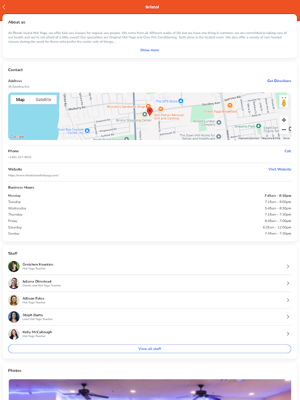The height and width of the screenshot is (400, 300).
Task: Click Green Eggs Breakfast marker
Action: (229, 105)
